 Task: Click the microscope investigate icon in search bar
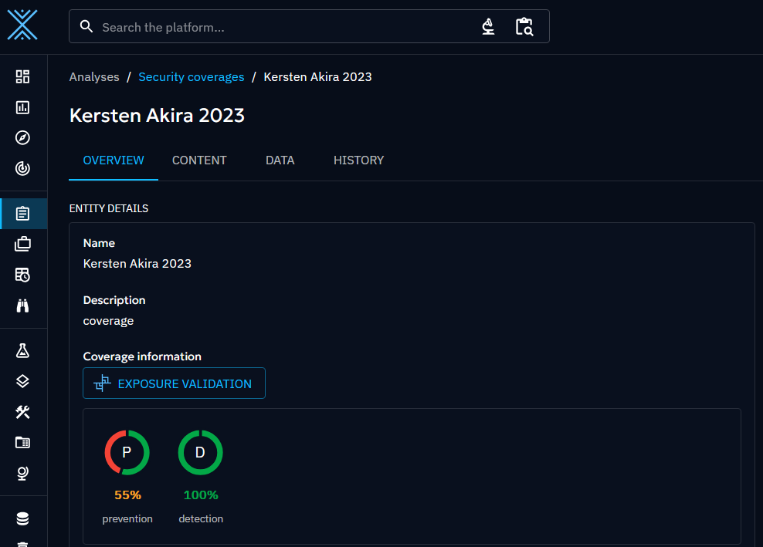488,27
